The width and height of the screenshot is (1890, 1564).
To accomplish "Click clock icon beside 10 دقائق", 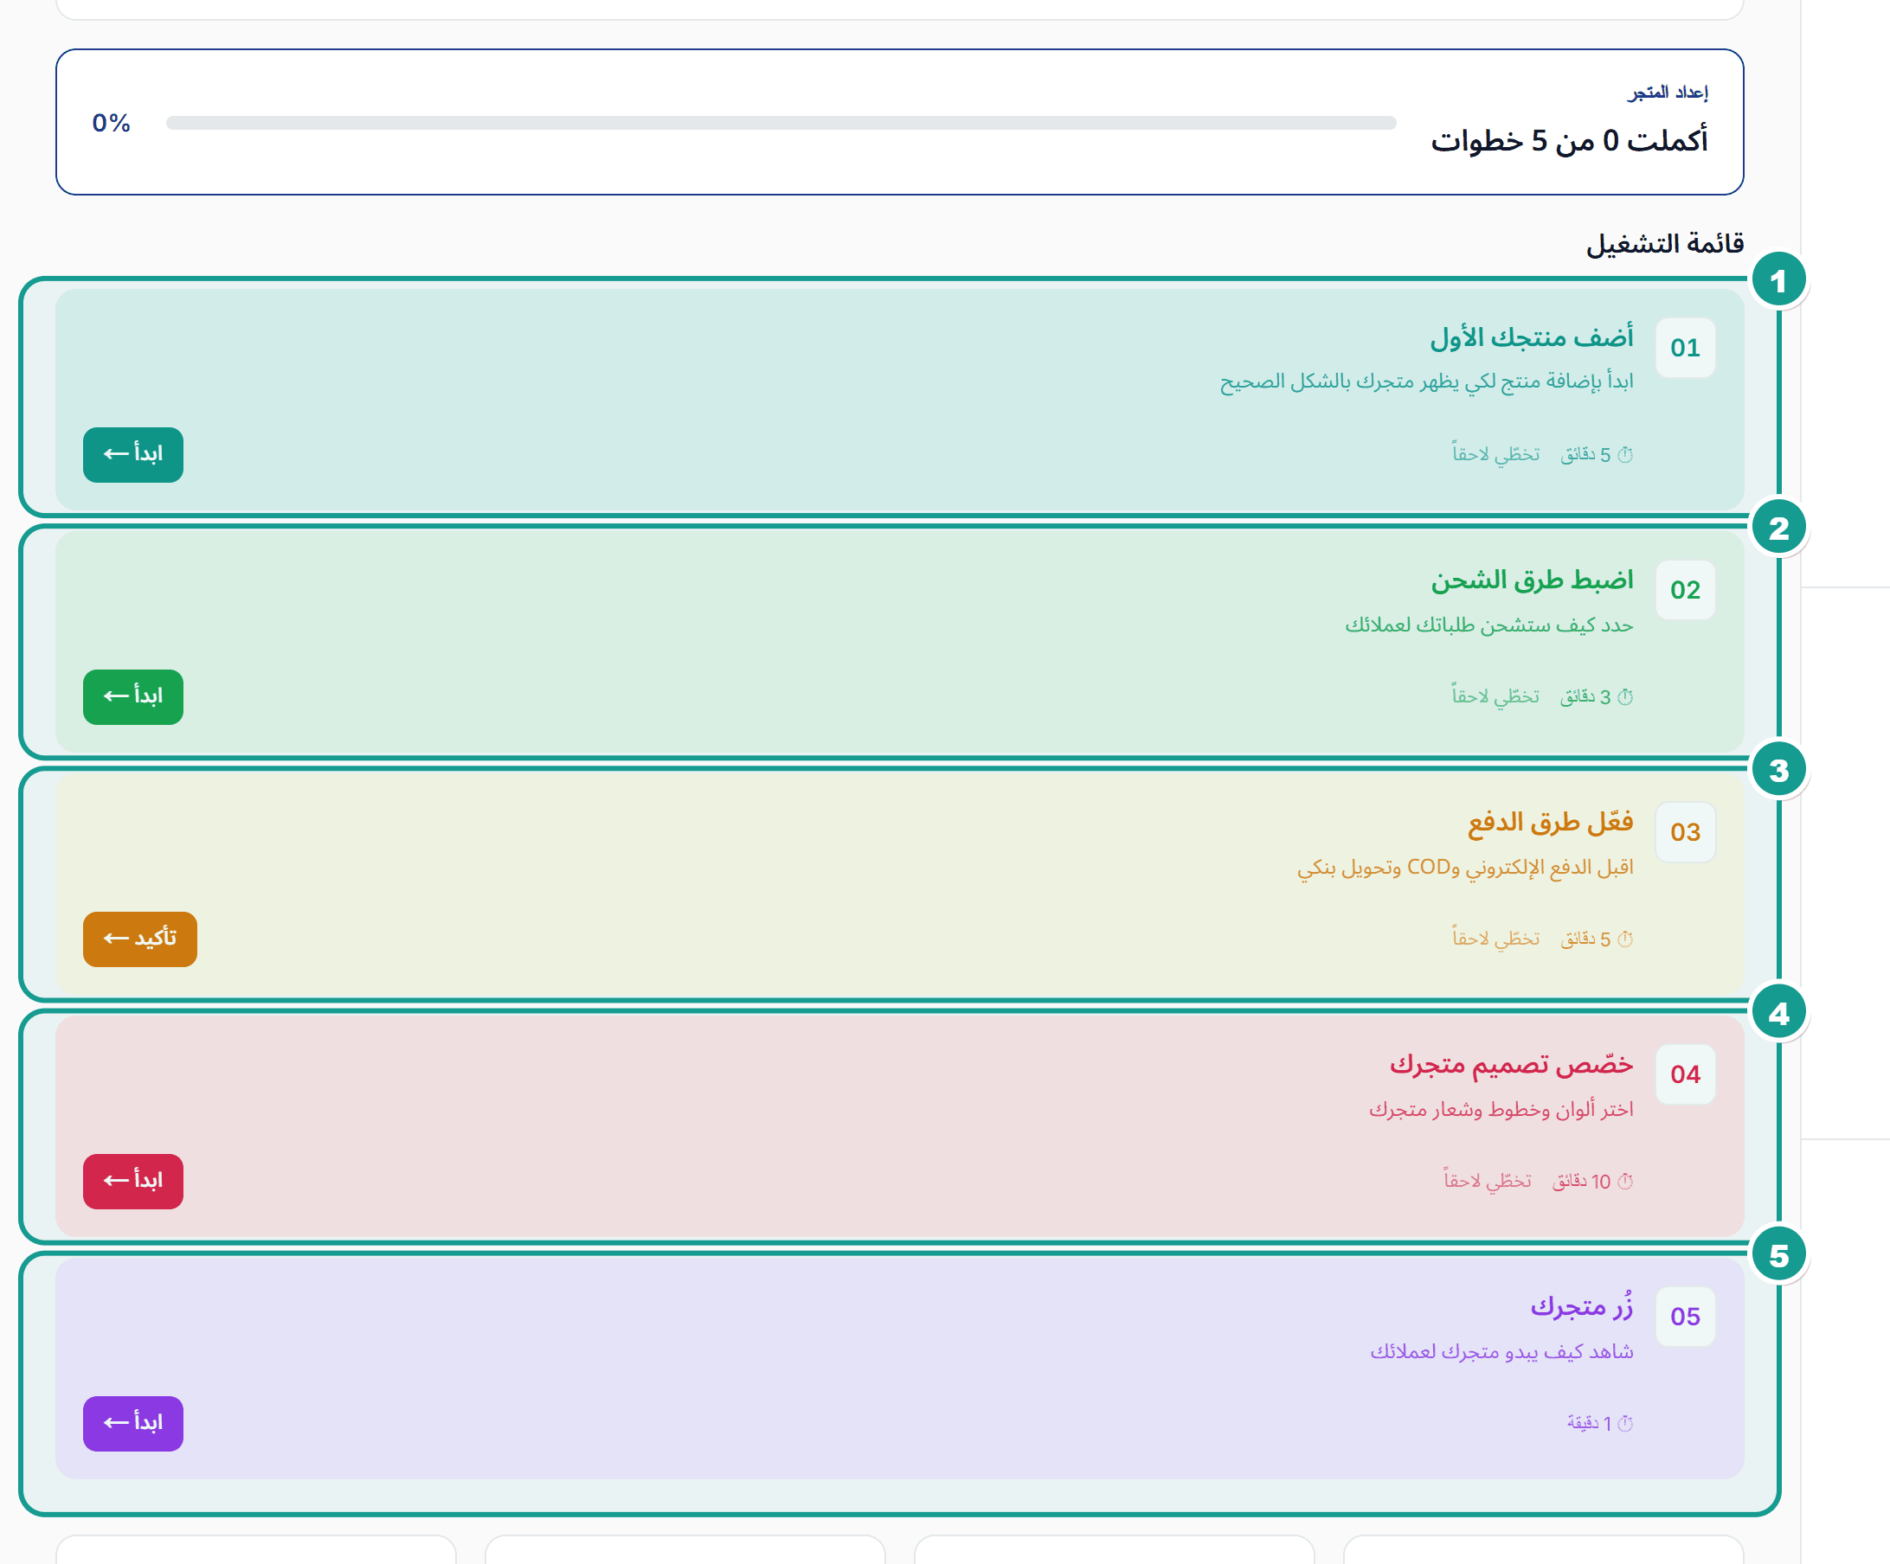I will [x=1624, y=1181].
